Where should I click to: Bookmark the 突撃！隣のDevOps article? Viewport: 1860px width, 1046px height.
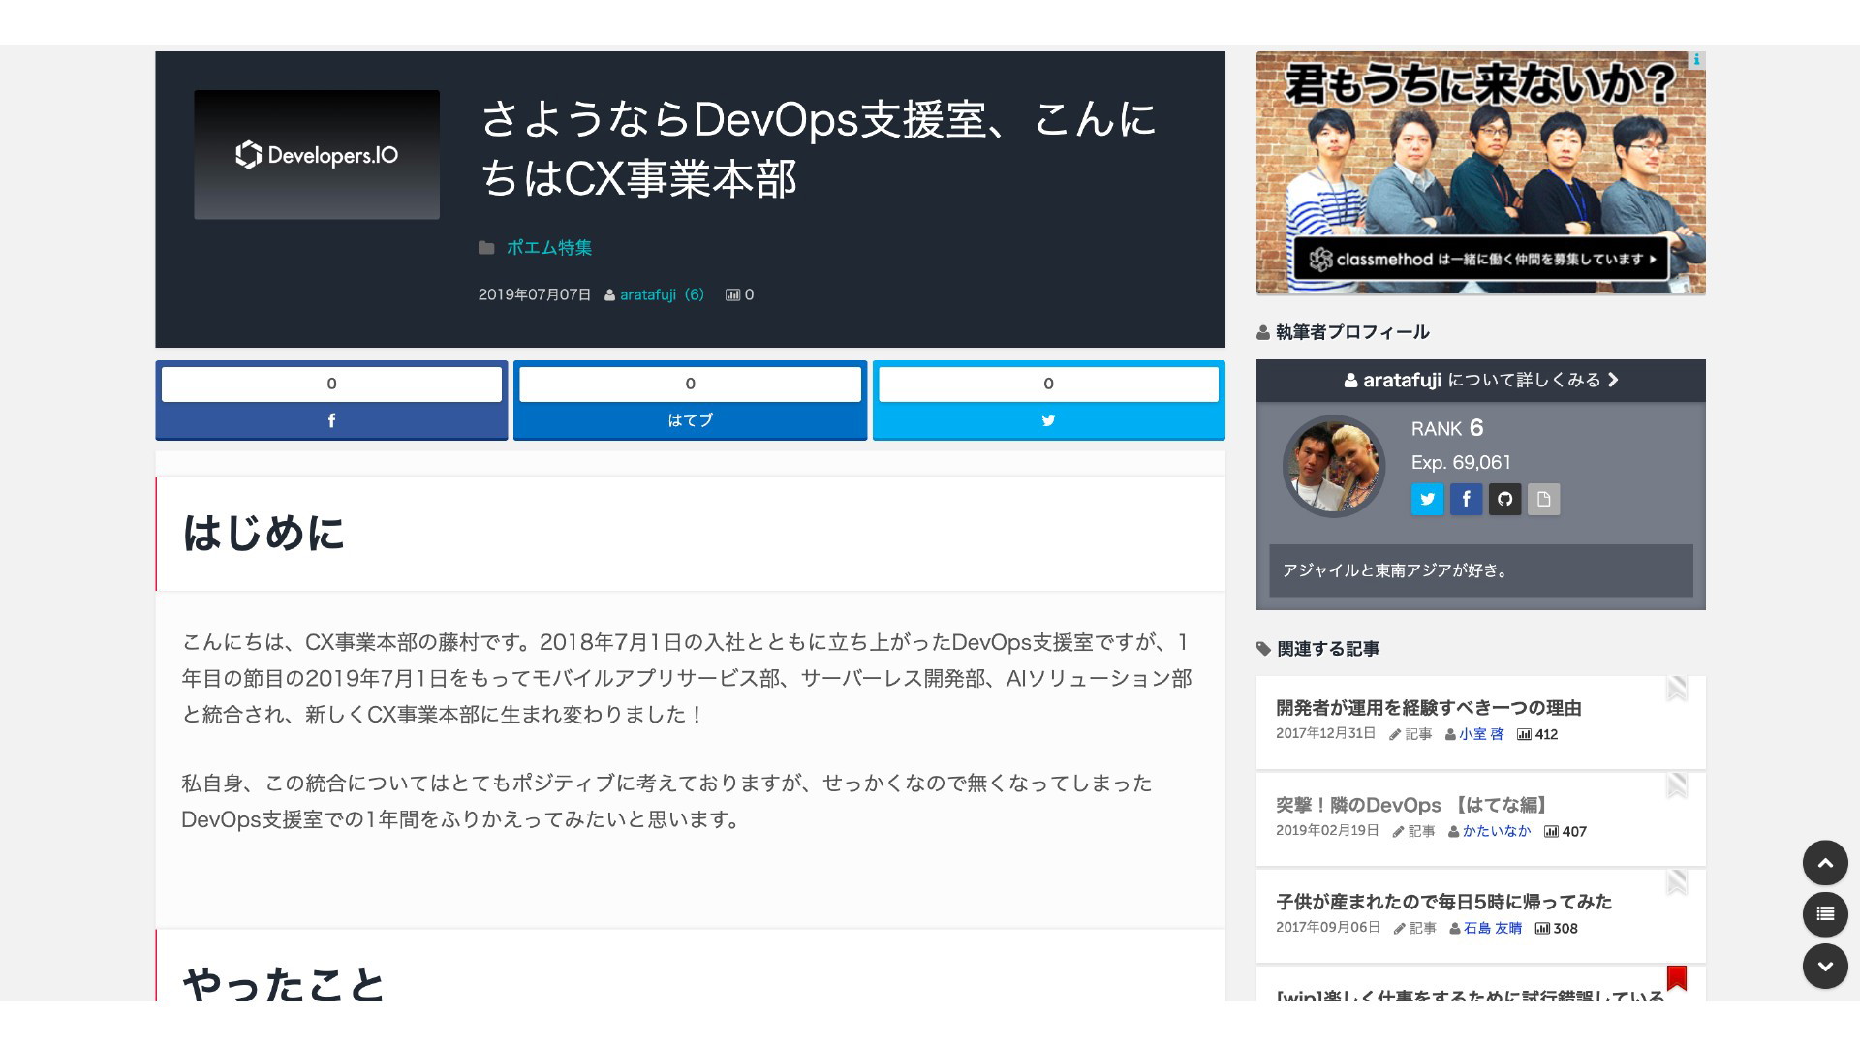1677,785
